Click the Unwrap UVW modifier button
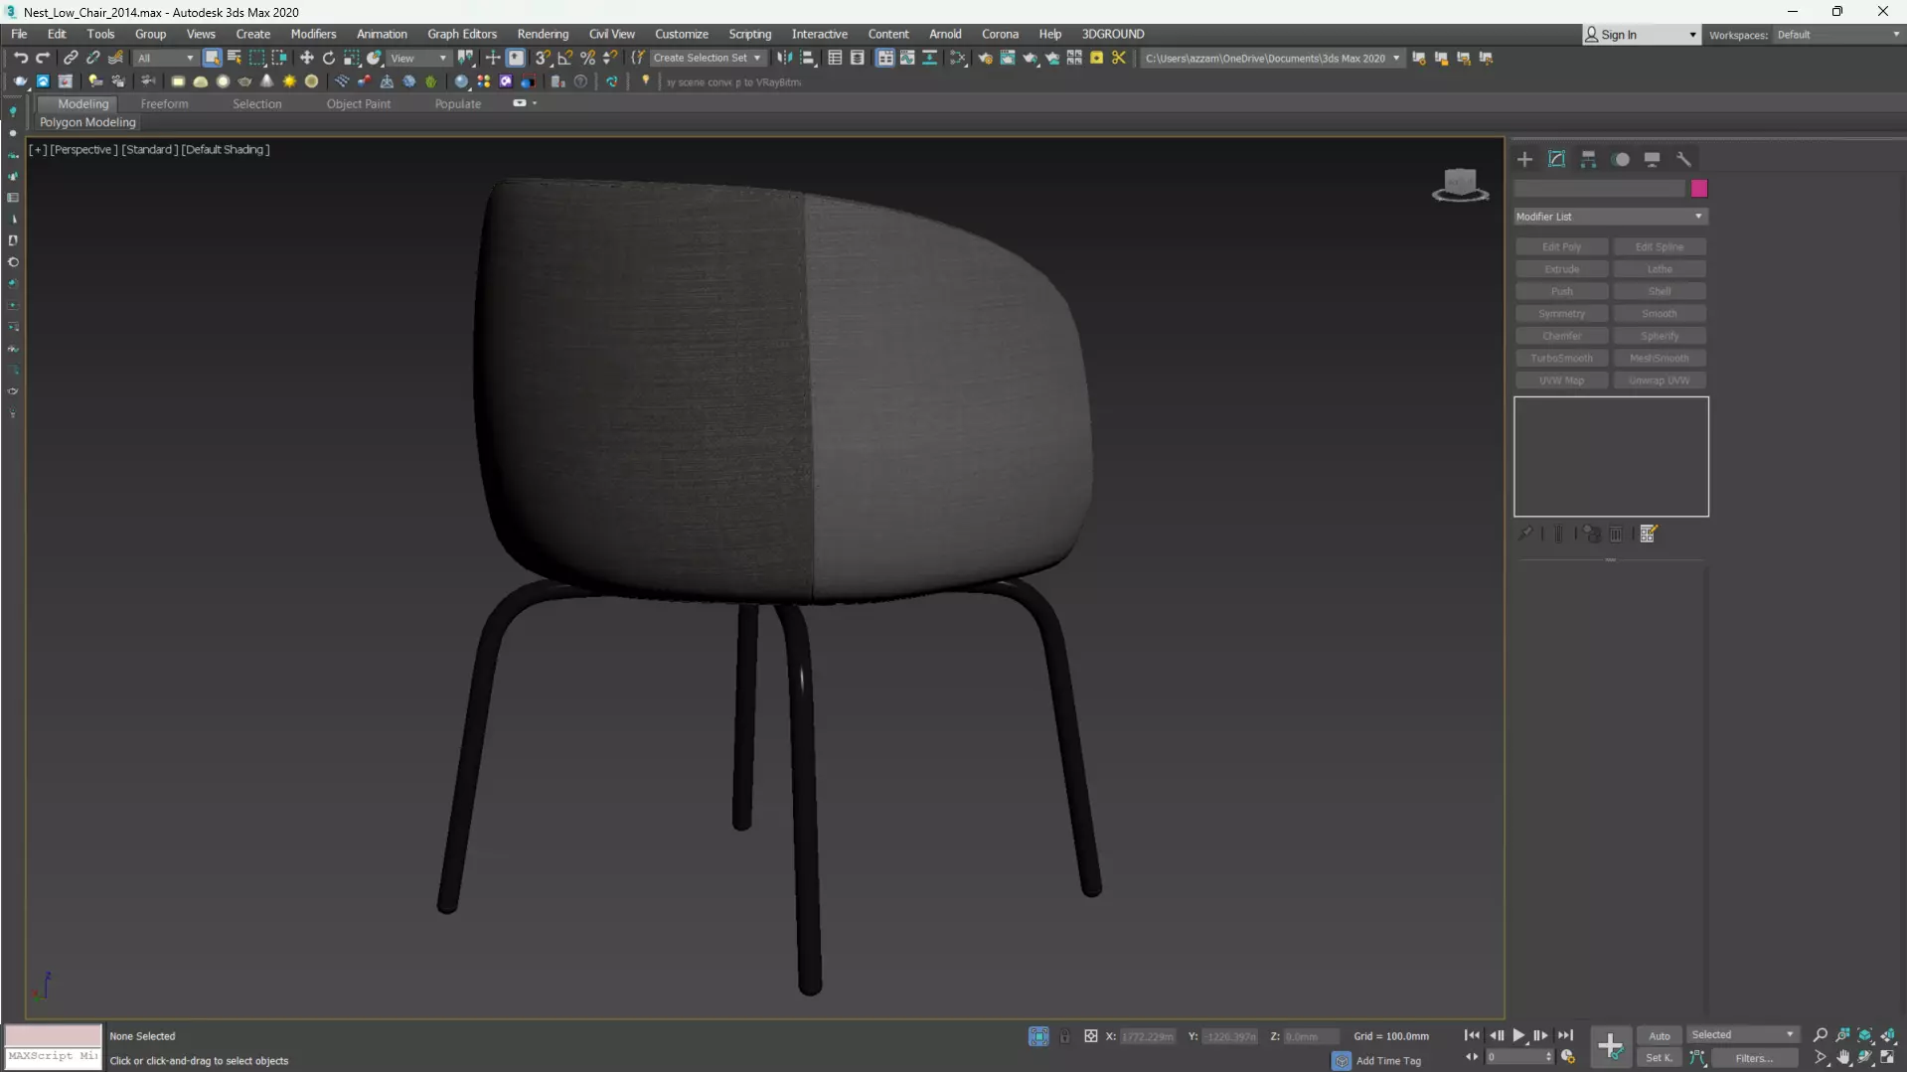 click(x=1659, y=381)
